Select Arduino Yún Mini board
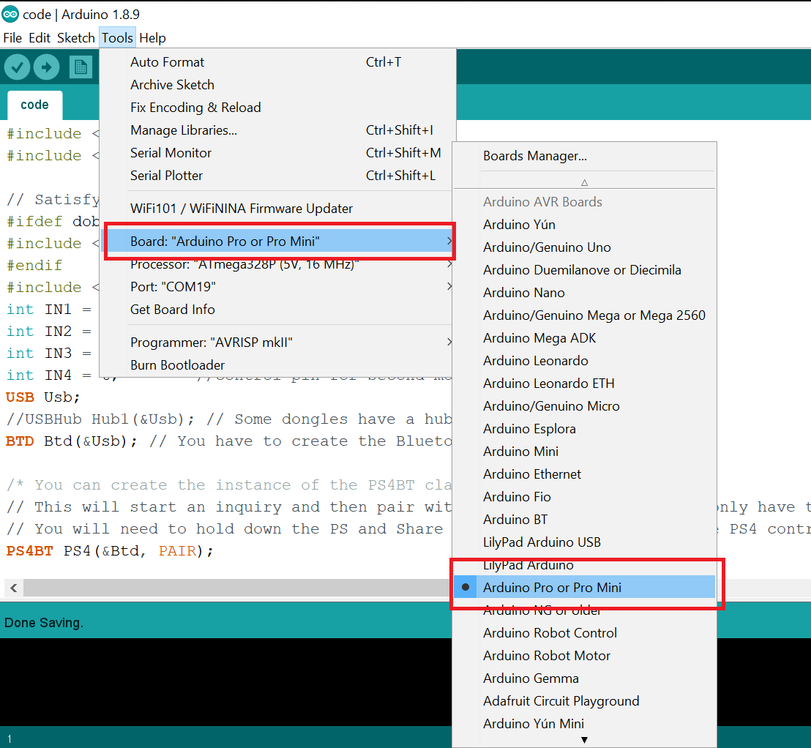 (584, 724)
